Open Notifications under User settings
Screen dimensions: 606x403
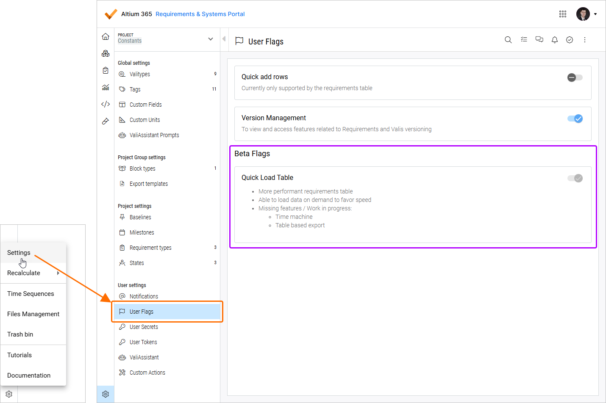(167, 296)
